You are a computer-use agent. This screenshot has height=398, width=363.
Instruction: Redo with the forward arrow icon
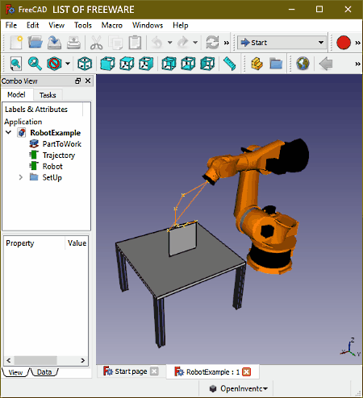click(x=183, y=43)
